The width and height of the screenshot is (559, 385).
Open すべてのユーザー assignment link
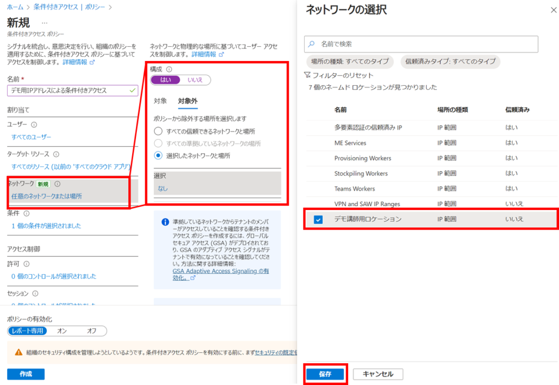[x=31, y=137]
